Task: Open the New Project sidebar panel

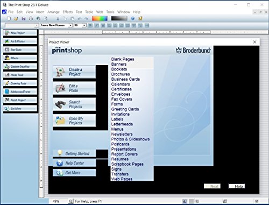Action: [20, 33]
